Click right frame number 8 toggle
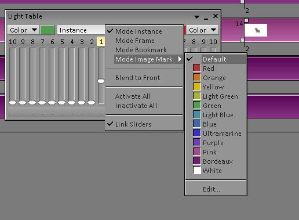 coord(194,42)
